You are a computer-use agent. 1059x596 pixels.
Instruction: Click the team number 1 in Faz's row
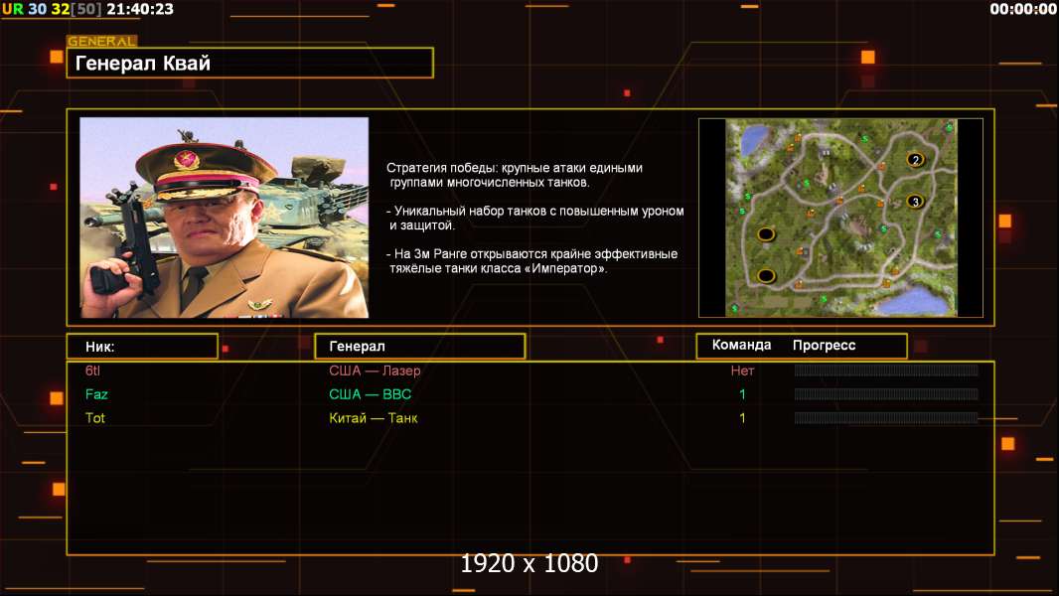(x=742, y=394)
